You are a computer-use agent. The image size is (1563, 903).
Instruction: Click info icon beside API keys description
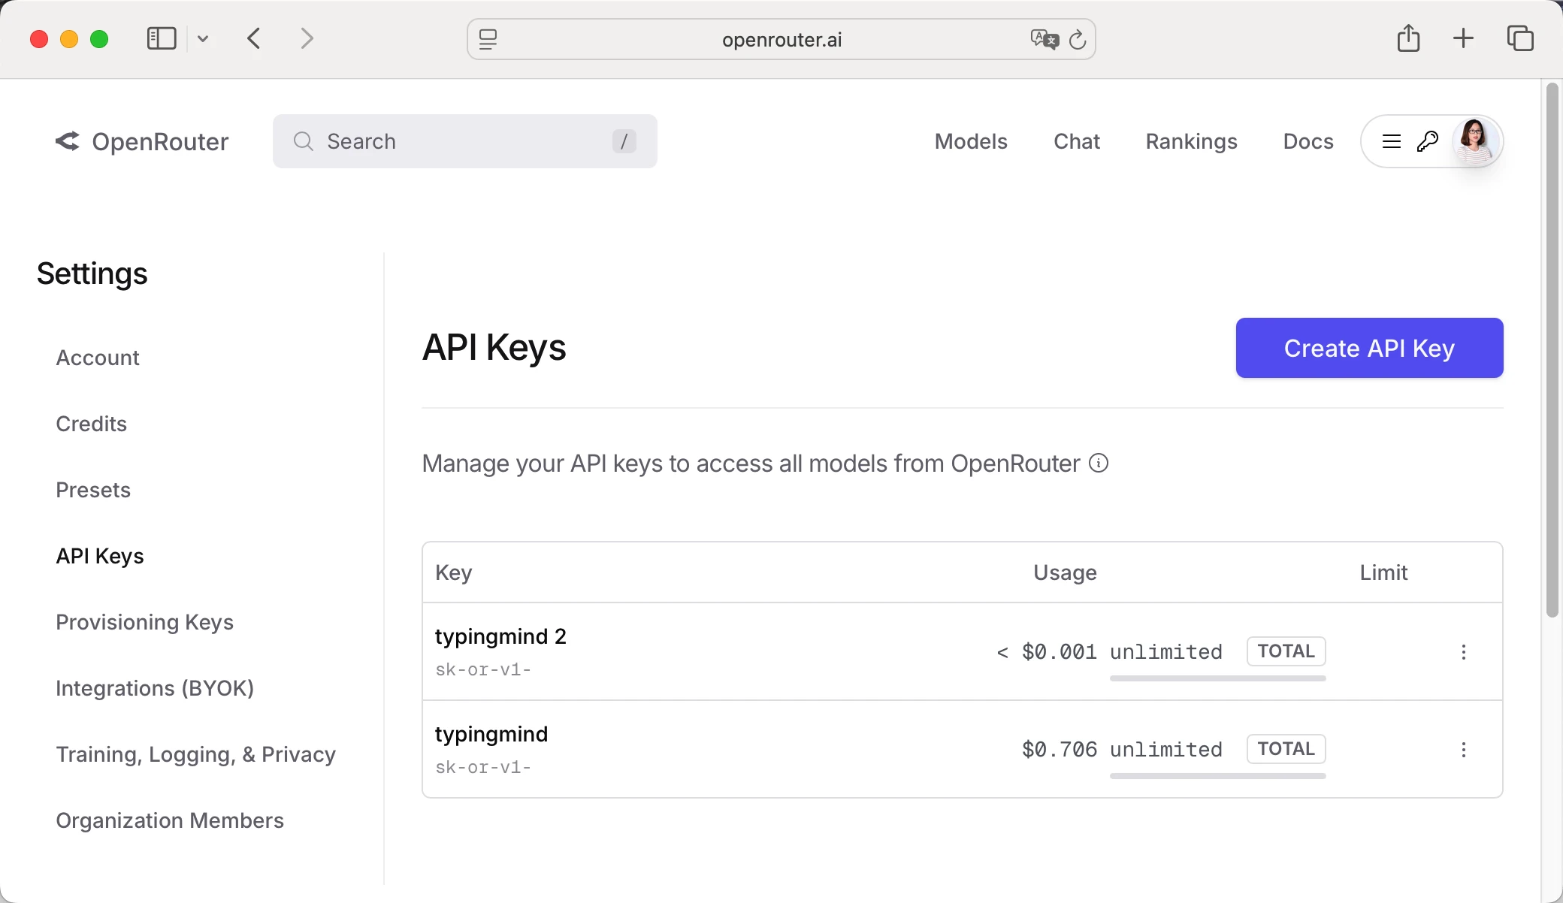click(1099, 464)
